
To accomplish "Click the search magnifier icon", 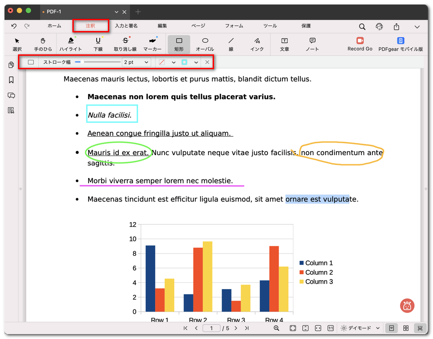I will (x=362, y=27).
